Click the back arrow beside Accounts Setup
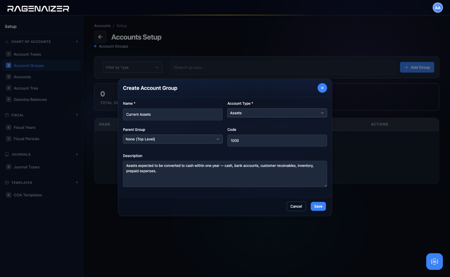 (x=100, y=37)
